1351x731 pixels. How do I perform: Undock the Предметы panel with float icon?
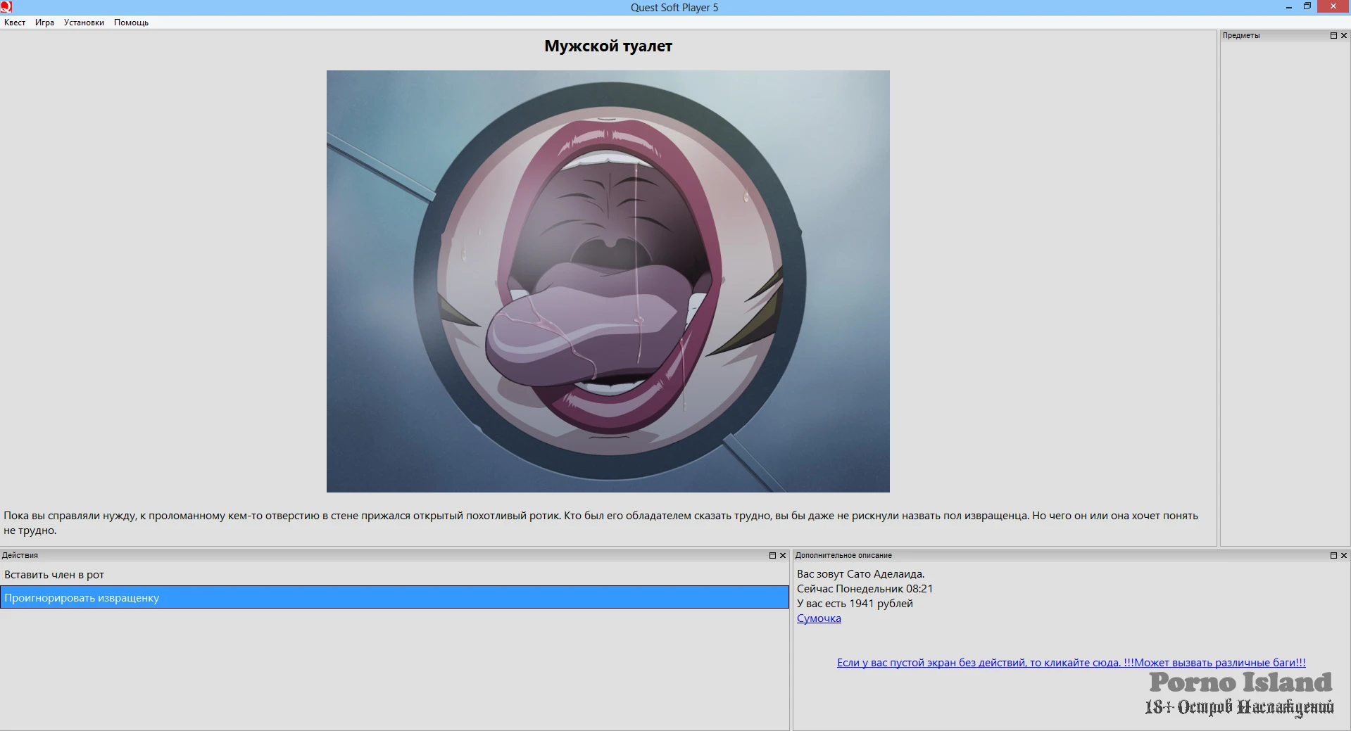click(1333, 35)
